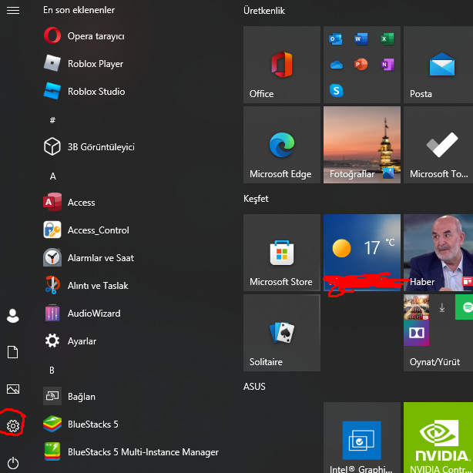473x473 pixels.
Task: Open Dolby app in Oynat/Yürüt folder
Action: [416, 333]
